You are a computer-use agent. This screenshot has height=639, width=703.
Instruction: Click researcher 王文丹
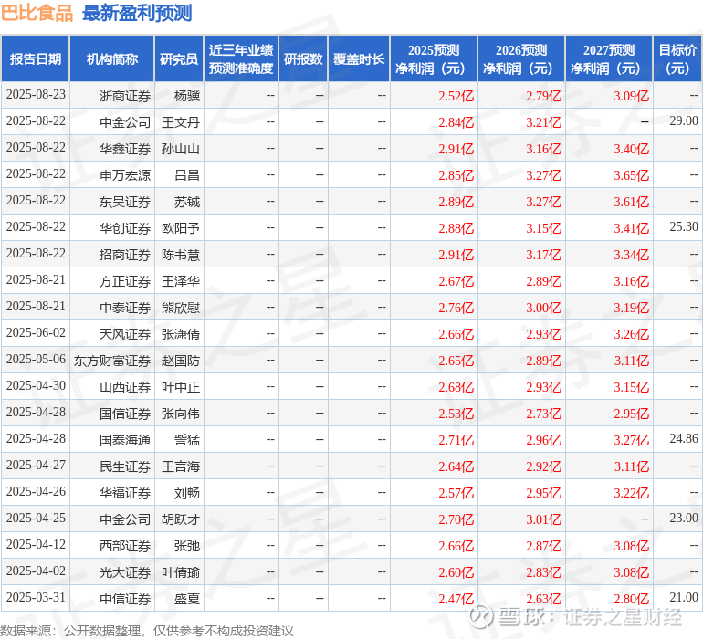click(x=181, y=122)
